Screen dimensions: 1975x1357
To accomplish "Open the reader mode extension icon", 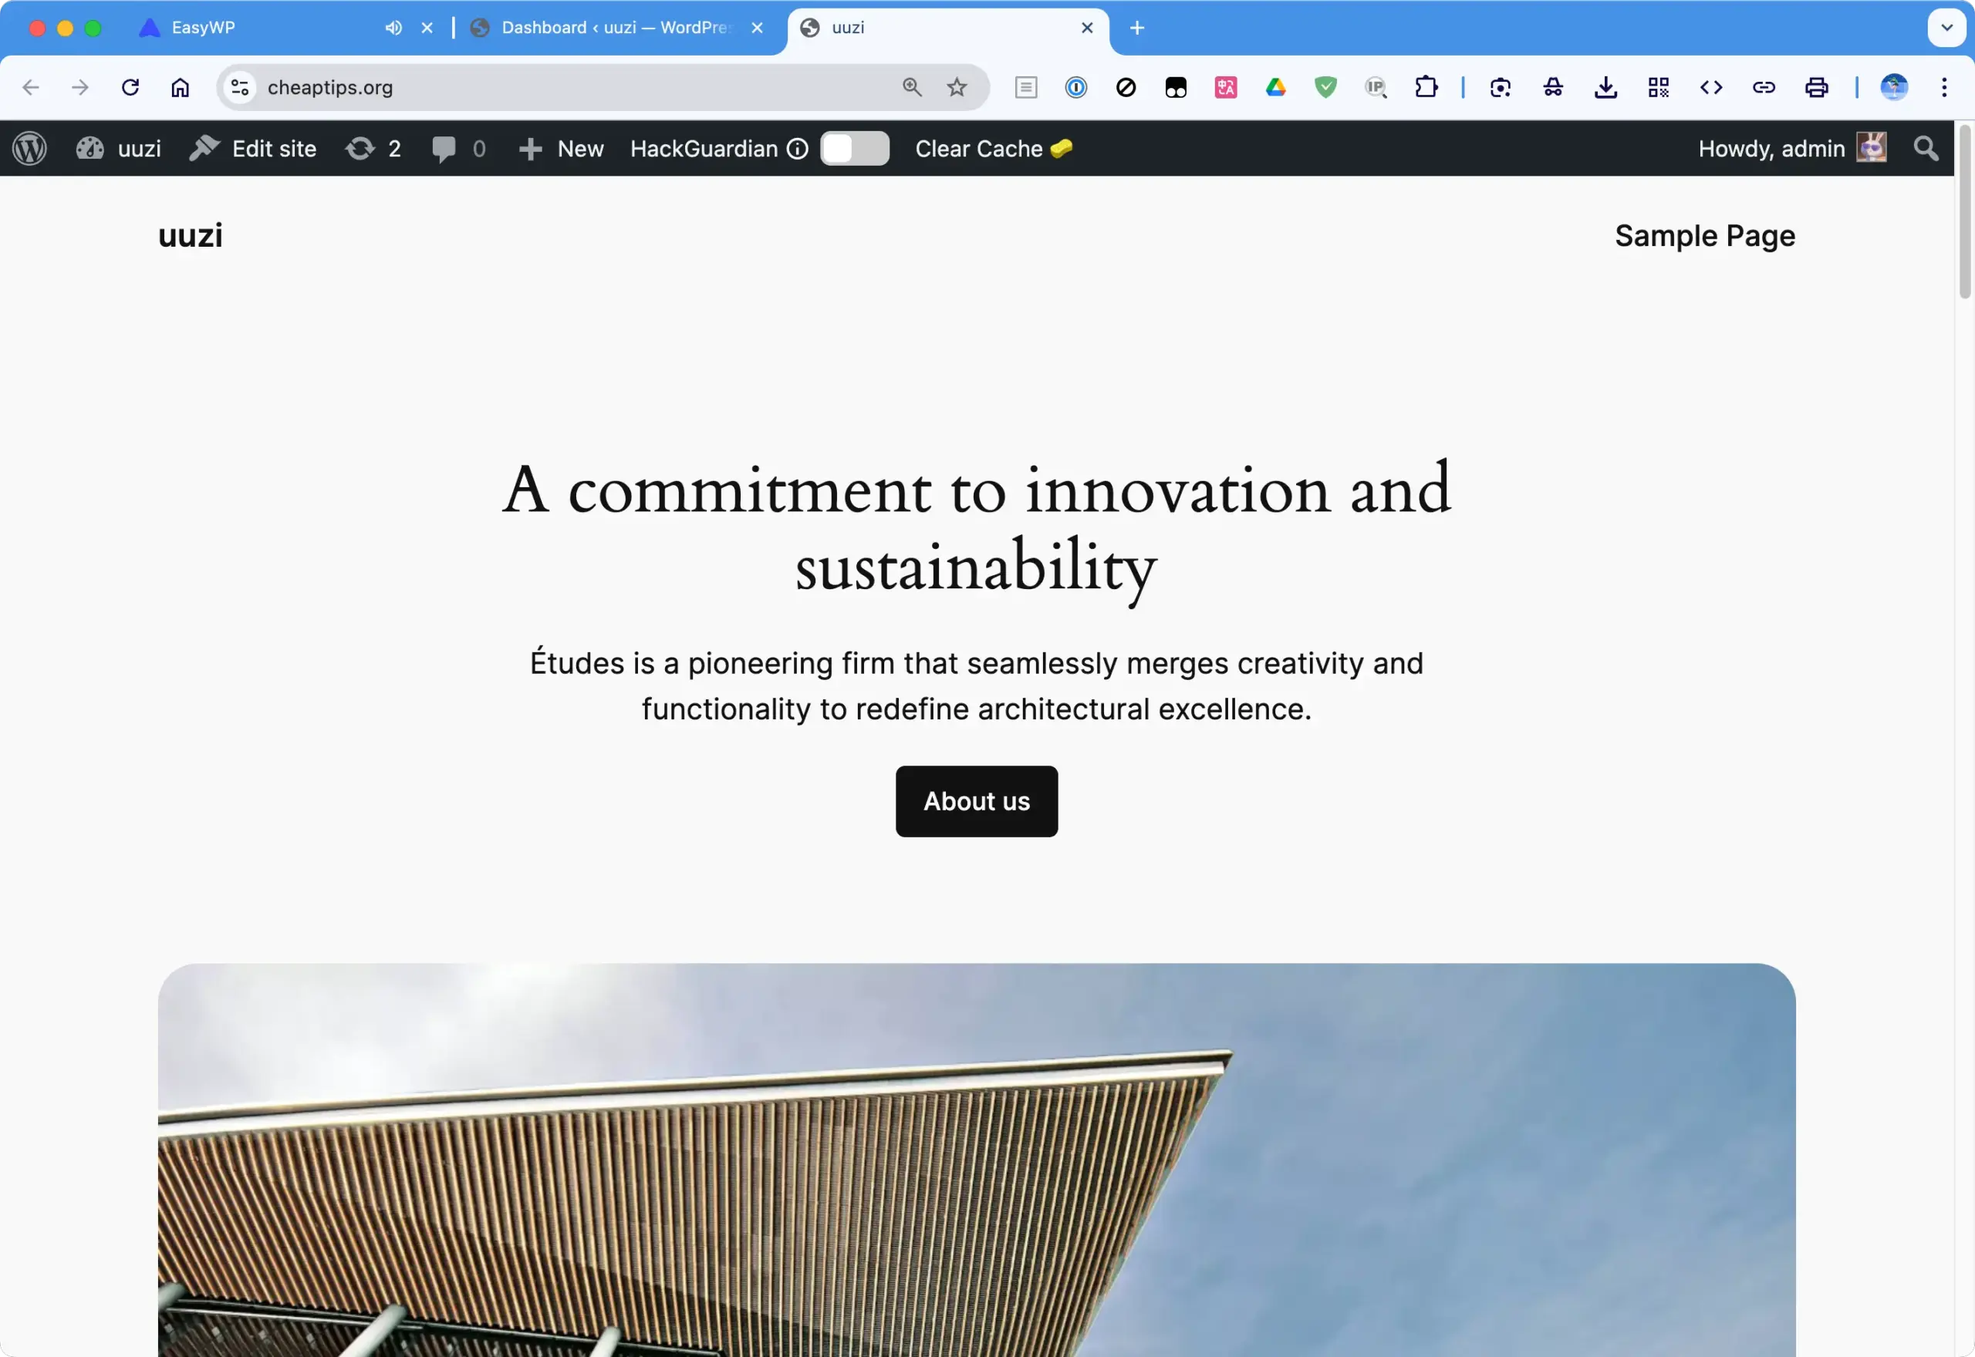I will pos(1027,88).
